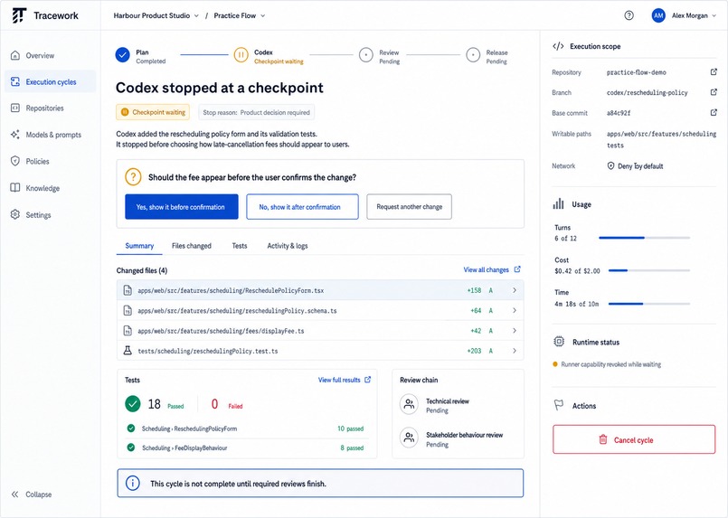Screen dimensions: 728x518
Task: Click the Actions flag icon
Action: tap(559, 405)
